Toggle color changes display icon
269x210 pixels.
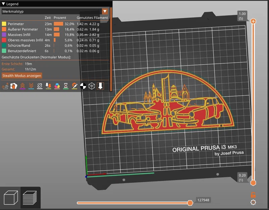click(57, 86)
